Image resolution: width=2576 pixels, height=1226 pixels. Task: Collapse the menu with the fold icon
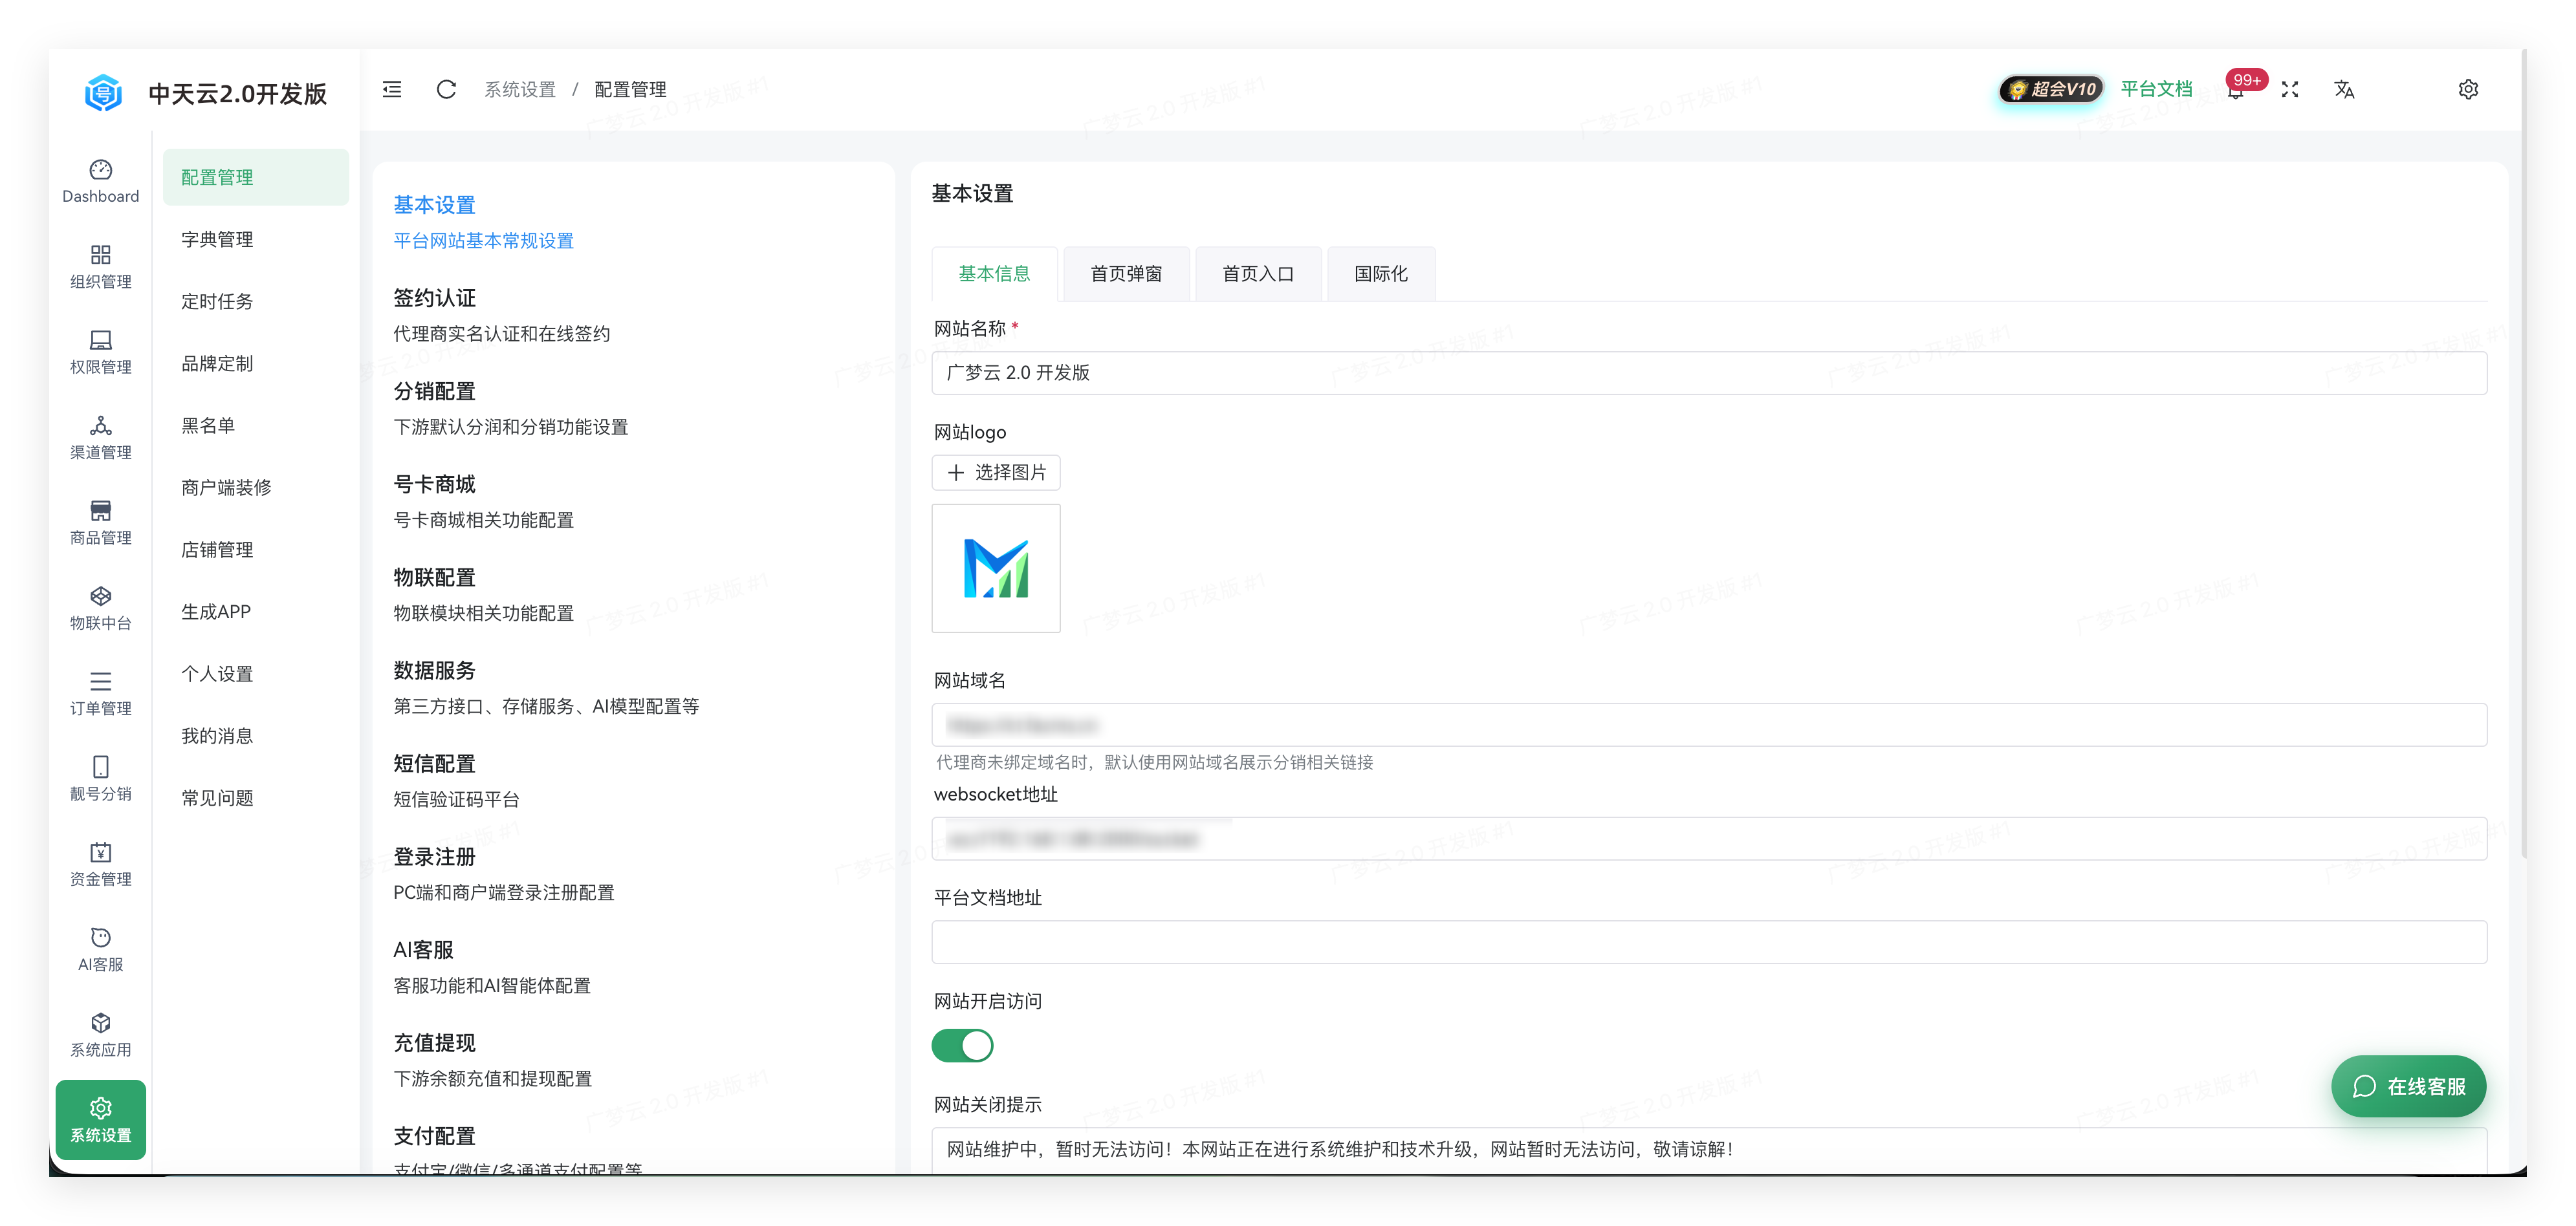[x=392, y=89]
